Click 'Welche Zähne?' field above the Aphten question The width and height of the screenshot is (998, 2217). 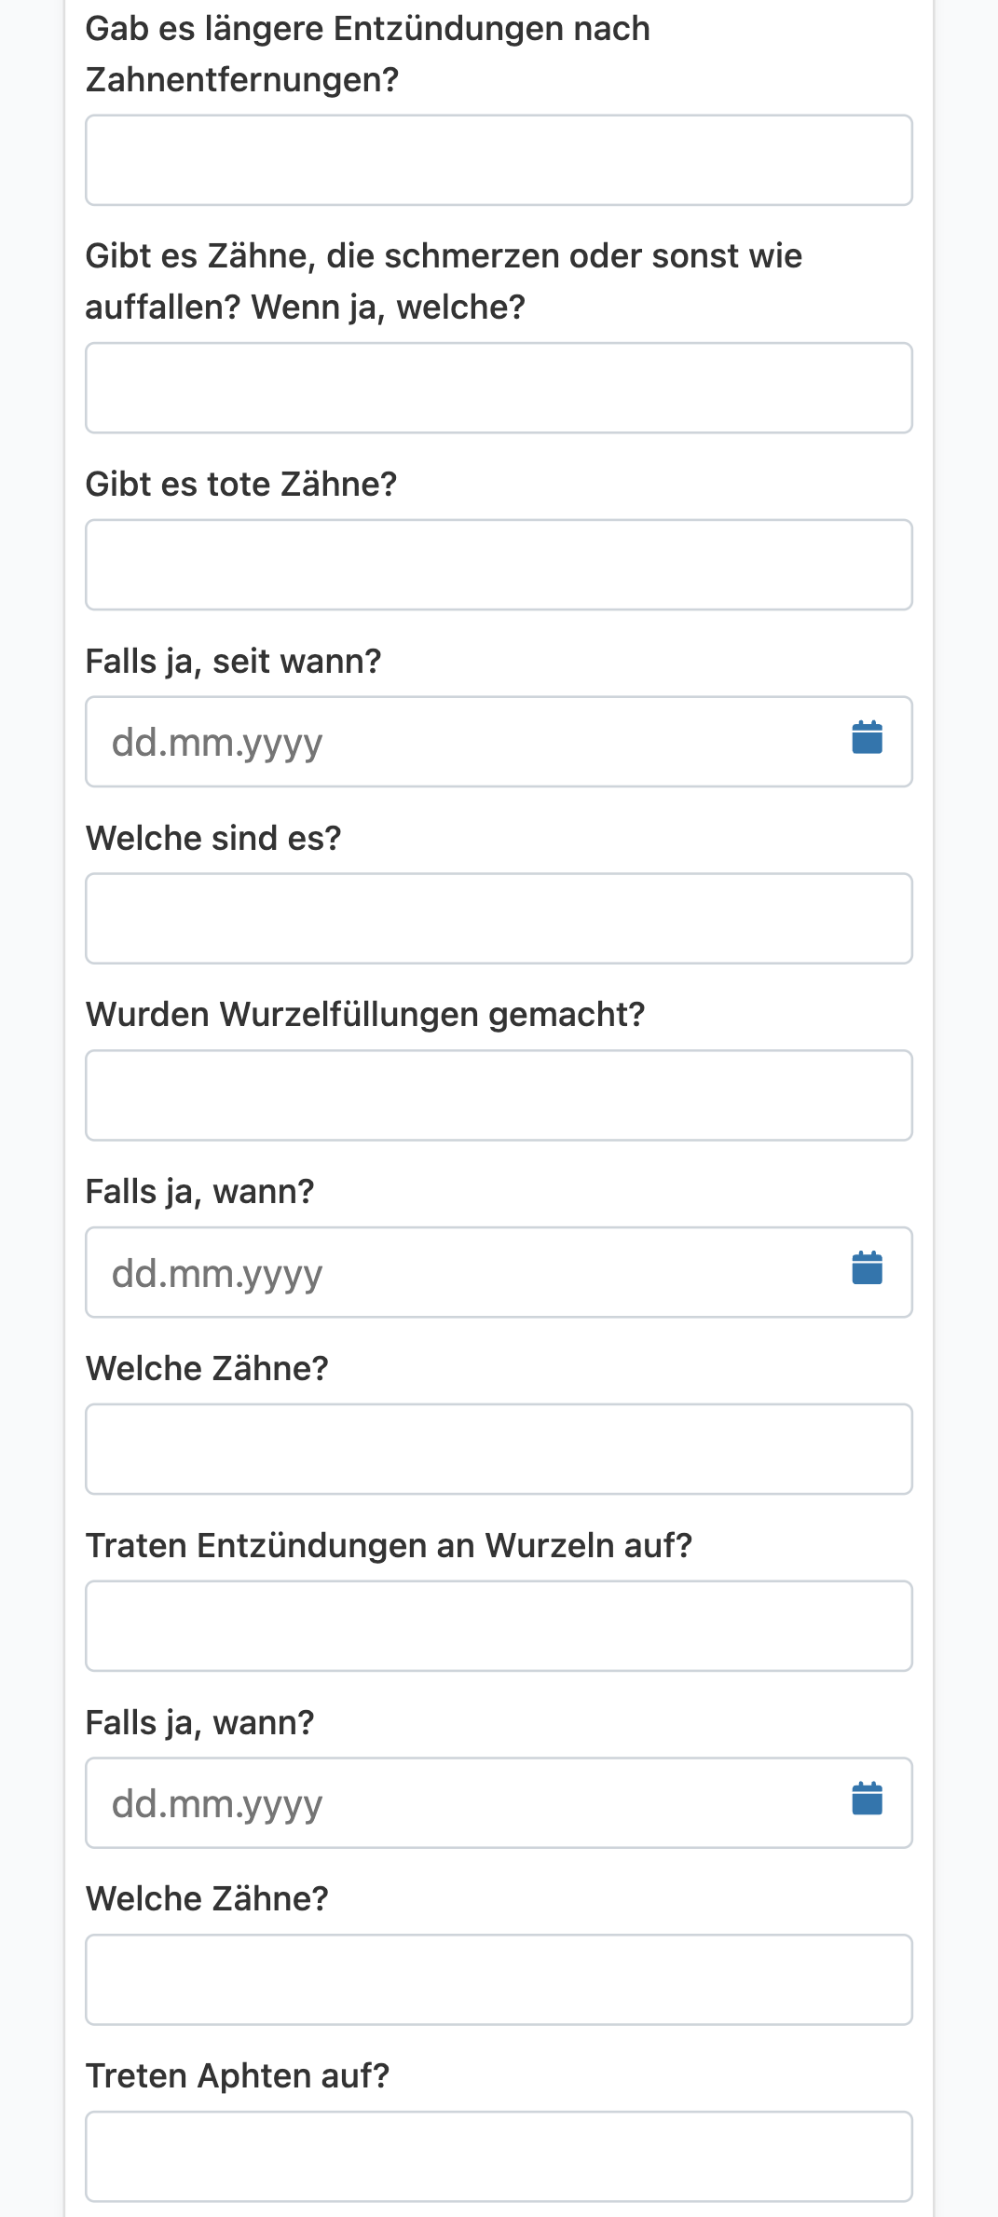pos(499,1979)
